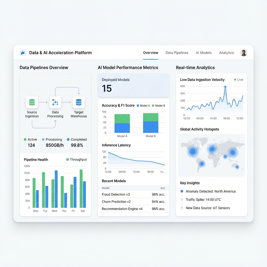Select the Deployed Models summary card

[x=133, y=85]
